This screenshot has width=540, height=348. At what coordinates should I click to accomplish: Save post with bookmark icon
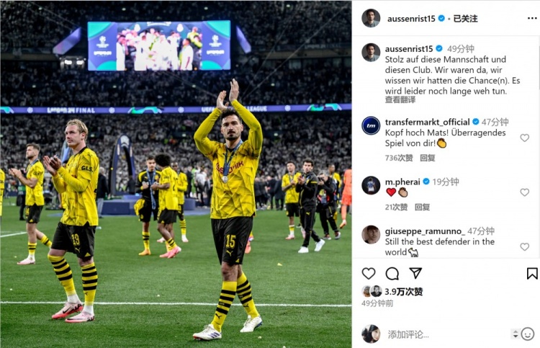(x=532, y=274)
